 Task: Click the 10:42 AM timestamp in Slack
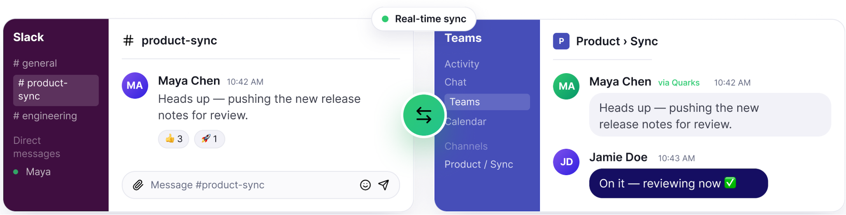point(245,82)
